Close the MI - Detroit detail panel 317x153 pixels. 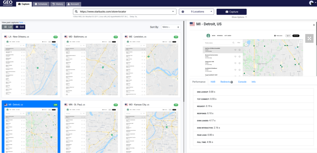[x=314, y=25]
